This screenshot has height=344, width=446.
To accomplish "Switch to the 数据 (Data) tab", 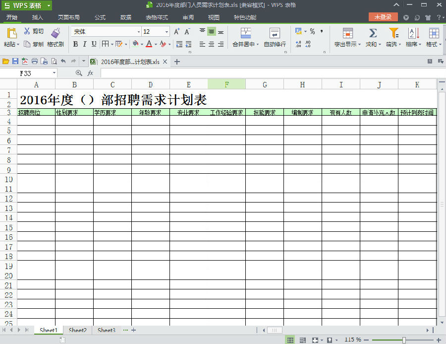I will tap(126, 17).
